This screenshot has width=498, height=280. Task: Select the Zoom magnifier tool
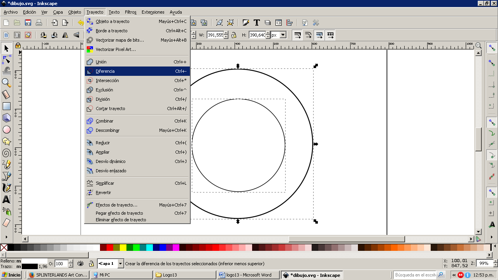(6, 82)
